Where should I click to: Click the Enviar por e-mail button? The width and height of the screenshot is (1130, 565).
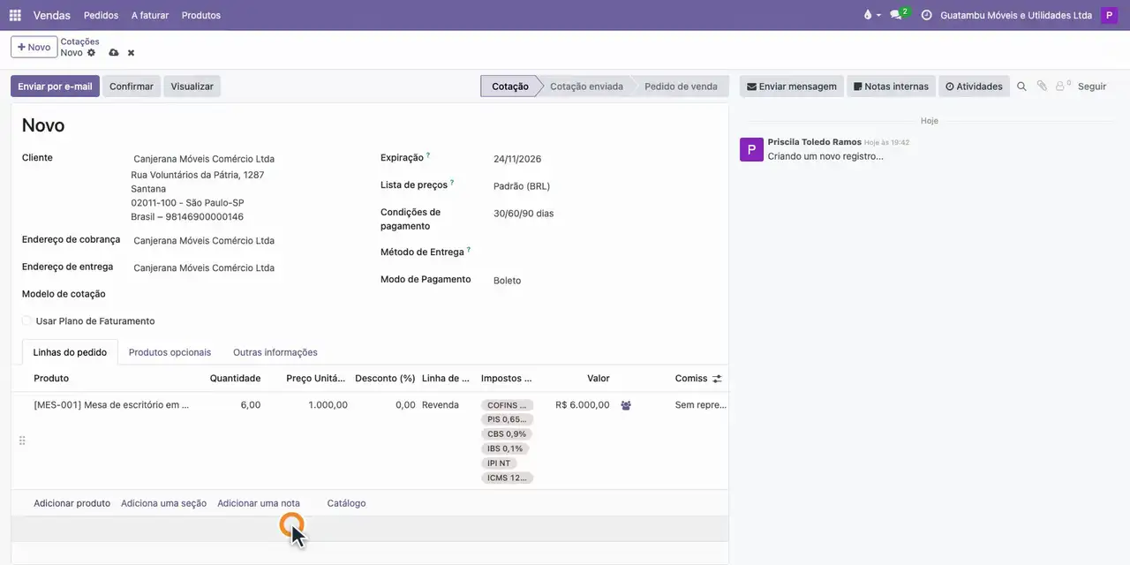[x=55, y=87]
